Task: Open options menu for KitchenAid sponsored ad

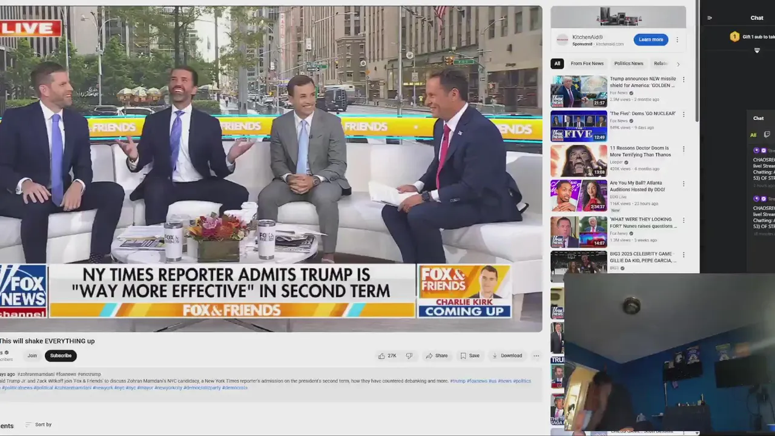Action: point(677,40)
